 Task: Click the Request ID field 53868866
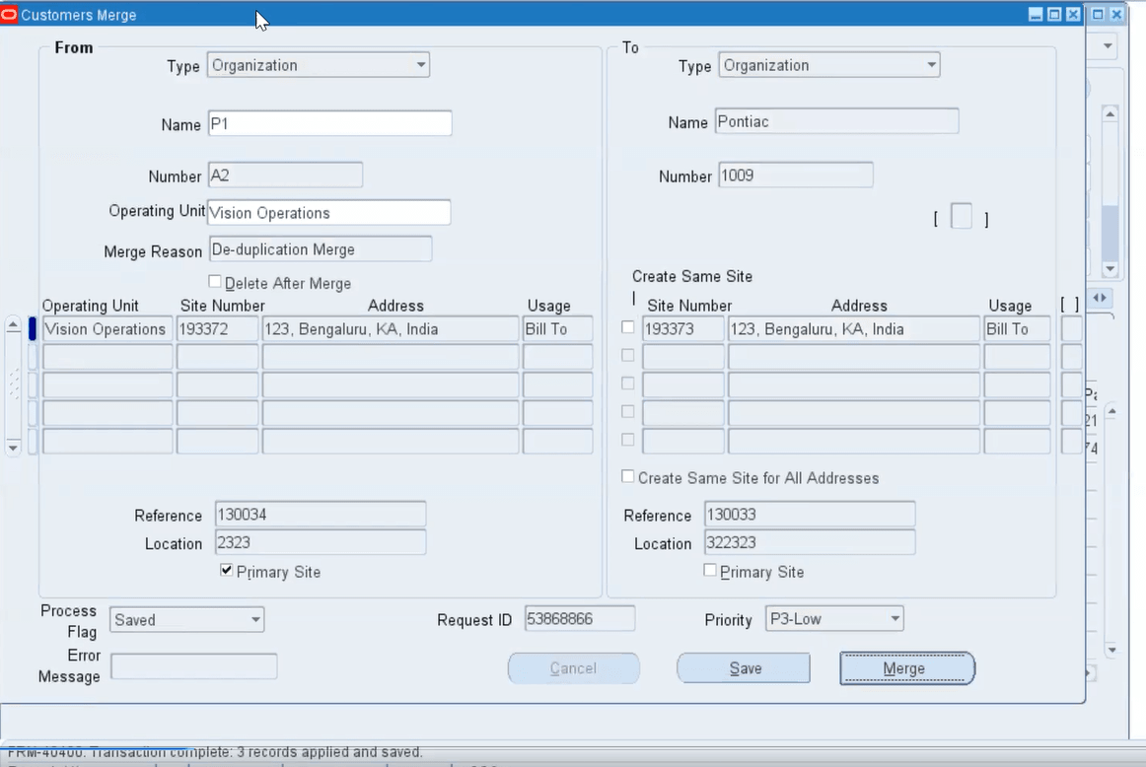(x=580, y=619)
